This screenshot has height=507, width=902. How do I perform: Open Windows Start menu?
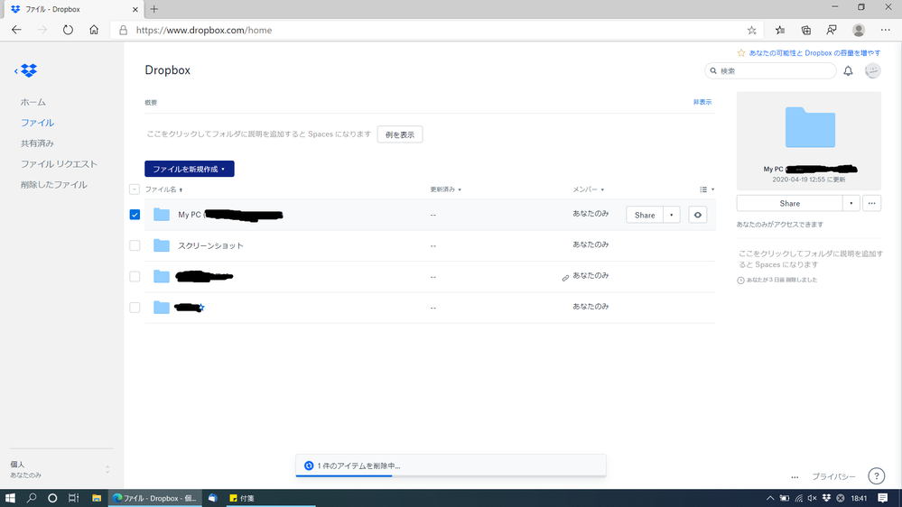10,498
